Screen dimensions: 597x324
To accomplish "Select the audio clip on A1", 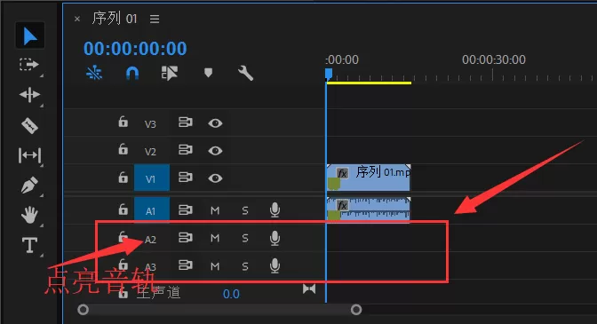I will pos(369,209).
